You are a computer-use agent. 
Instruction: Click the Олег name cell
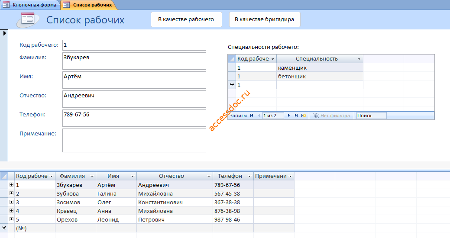pyautogui.click(x=116, y=202)
